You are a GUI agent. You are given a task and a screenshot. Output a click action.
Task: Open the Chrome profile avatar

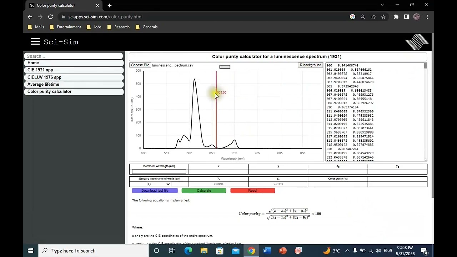pyautogui.click(x=417, y=17)
